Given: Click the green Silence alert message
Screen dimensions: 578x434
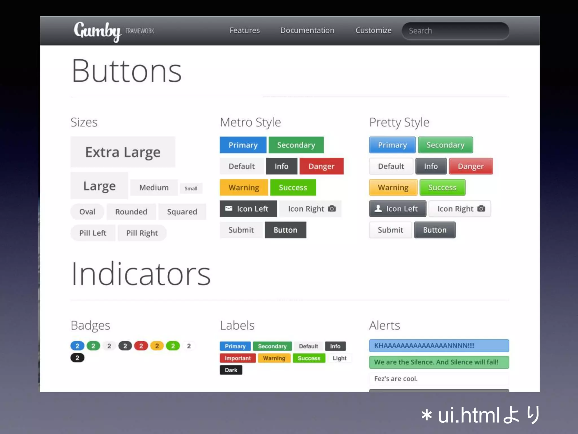Looking at the screenshot, I should (439, 362).
